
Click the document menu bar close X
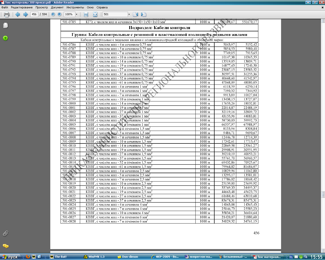[x=323, y=7]
